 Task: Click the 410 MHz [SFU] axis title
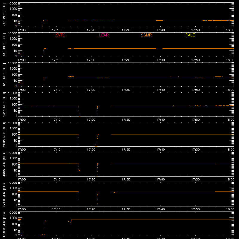pyautogui.click(x=4, y=45)
